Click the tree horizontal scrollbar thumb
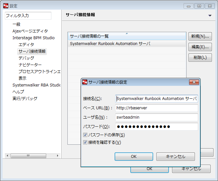This screenshot has height=181, width=218. click(x=28, y=156)
